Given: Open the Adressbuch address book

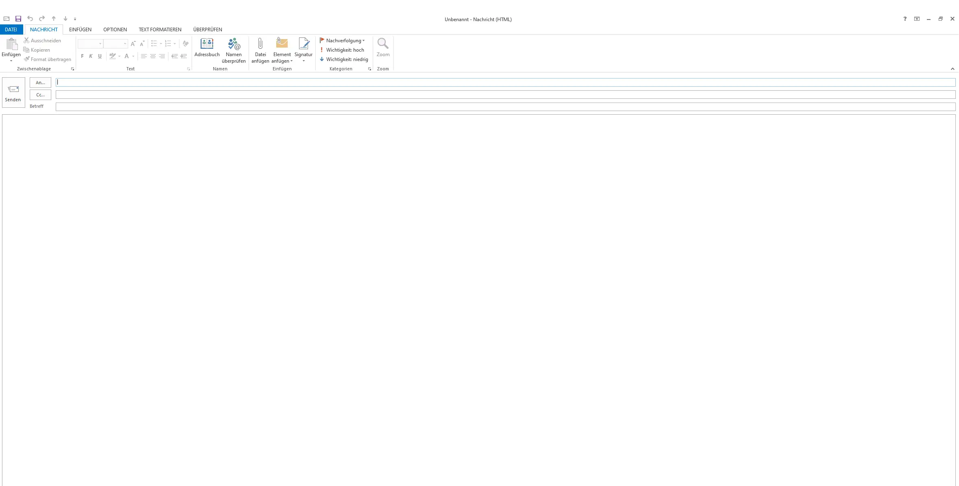Looking at the screenshot, I should coord(207,48).
